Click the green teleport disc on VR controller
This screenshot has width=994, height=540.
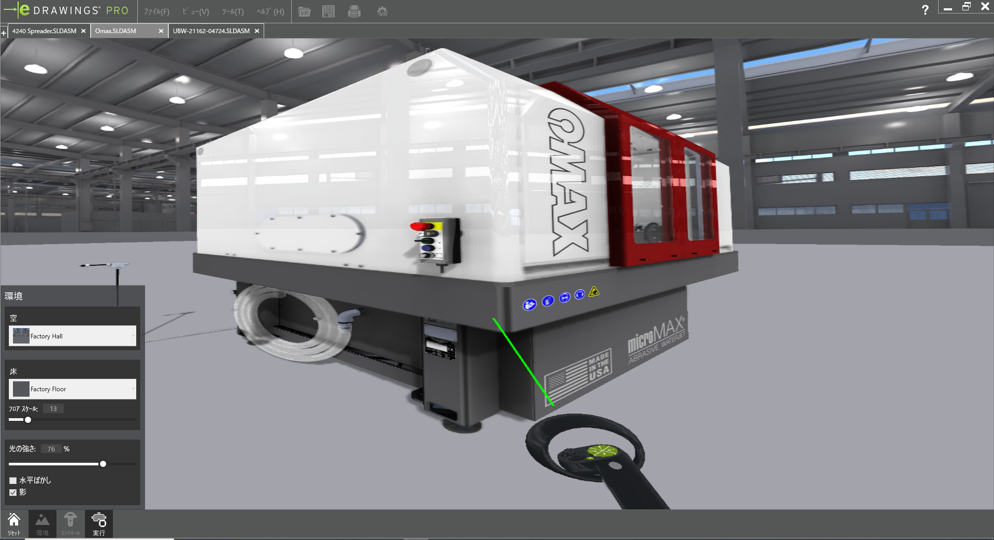click(602, 451)
